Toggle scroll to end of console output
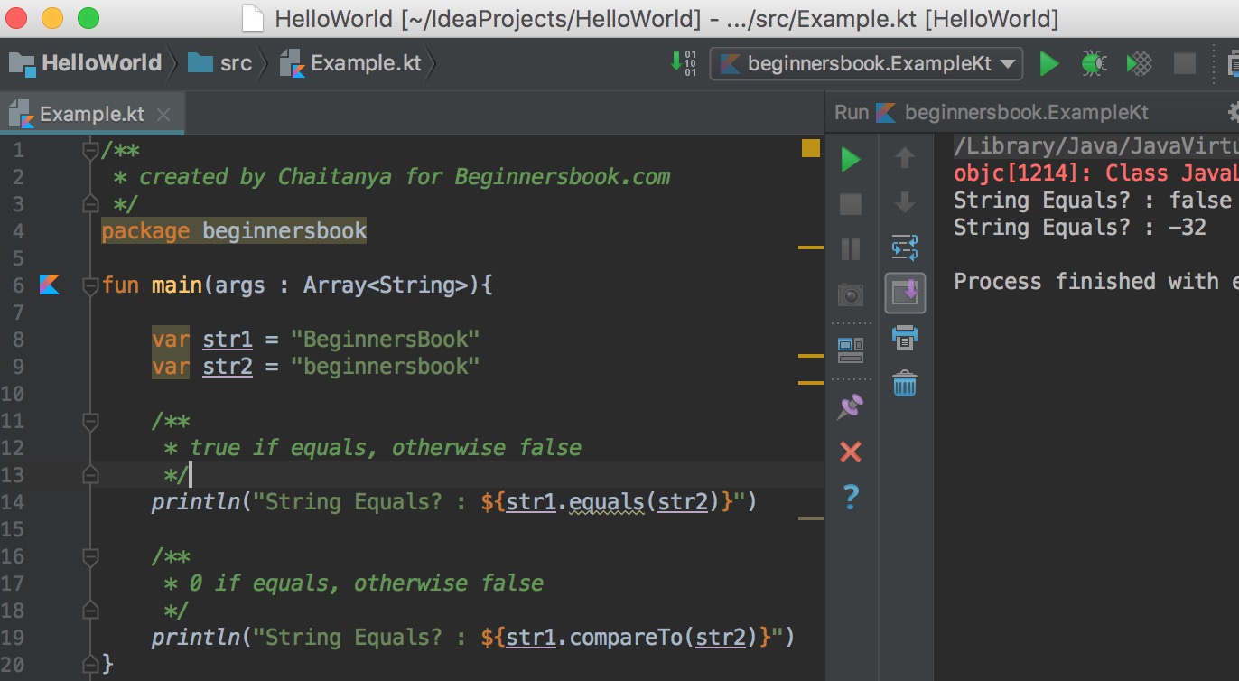1239x681 pixels. 905,293
